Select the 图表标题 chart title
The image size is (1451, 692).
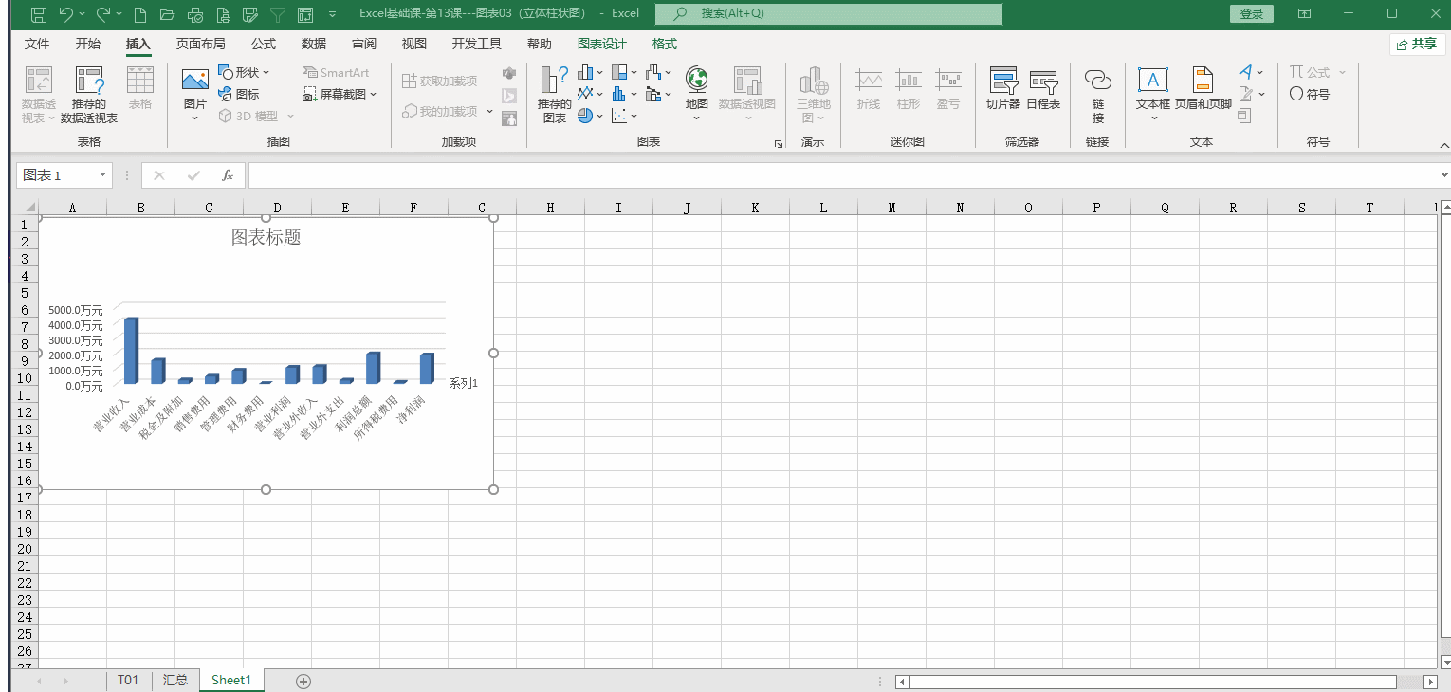pyautogui.click(x=266, y=237)
